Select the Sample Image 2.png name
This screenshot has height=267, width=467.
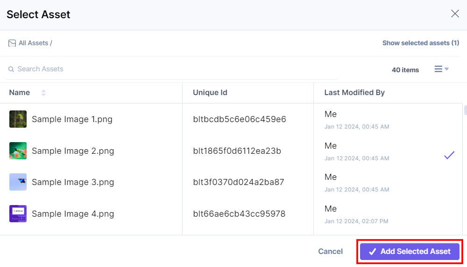click(73, 151)
